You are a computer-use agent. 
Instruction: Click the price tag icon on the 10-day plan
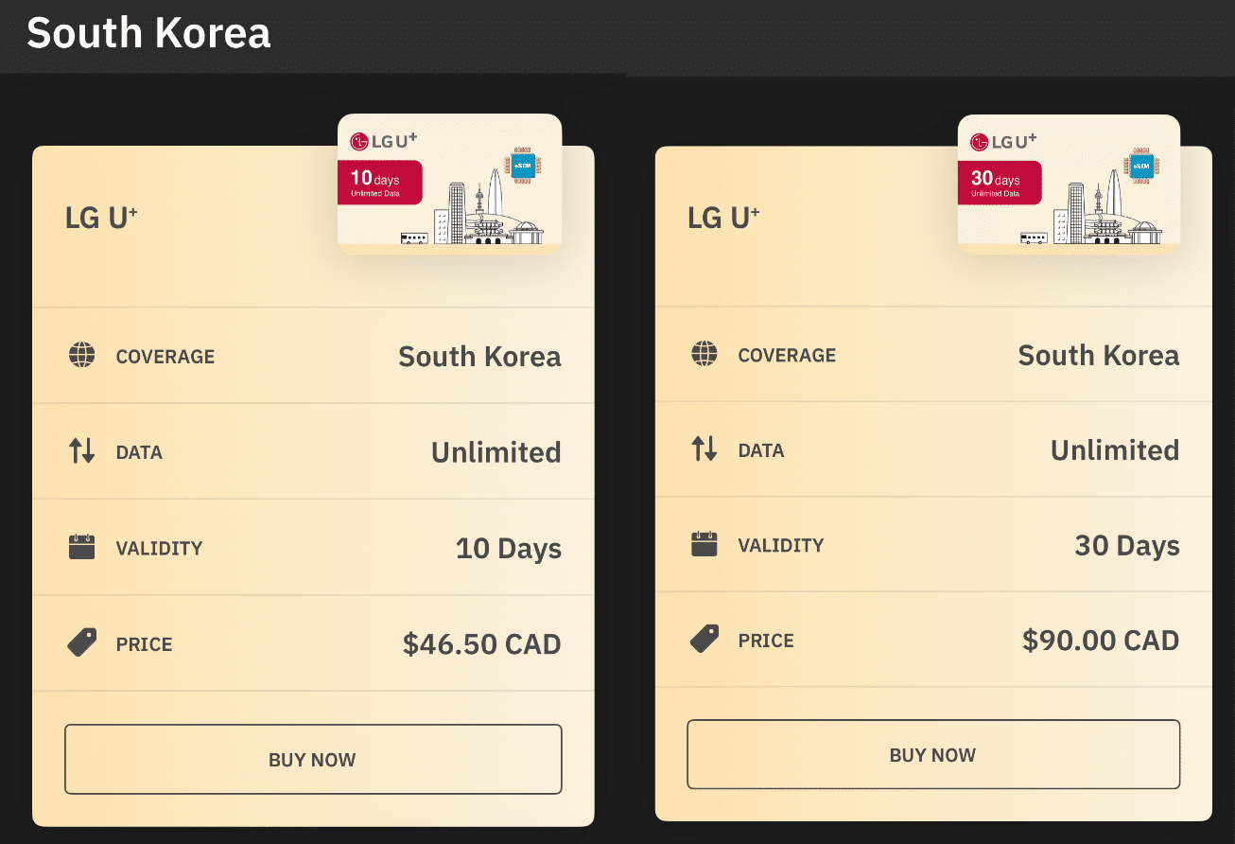82,643
